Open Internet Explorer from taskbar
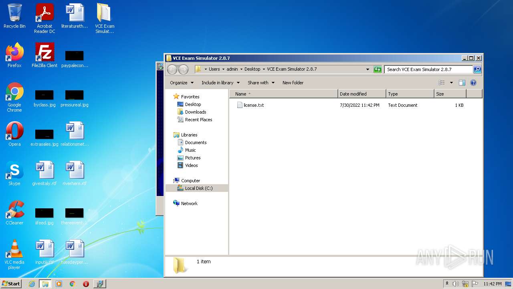This screenshot has width=513, height=289. [x=32, y=284]
